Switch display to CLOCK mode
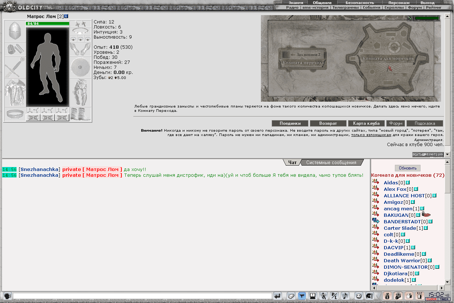Image resolution: width=454 pixels, height=303 pixels. (x=432, y=299)
